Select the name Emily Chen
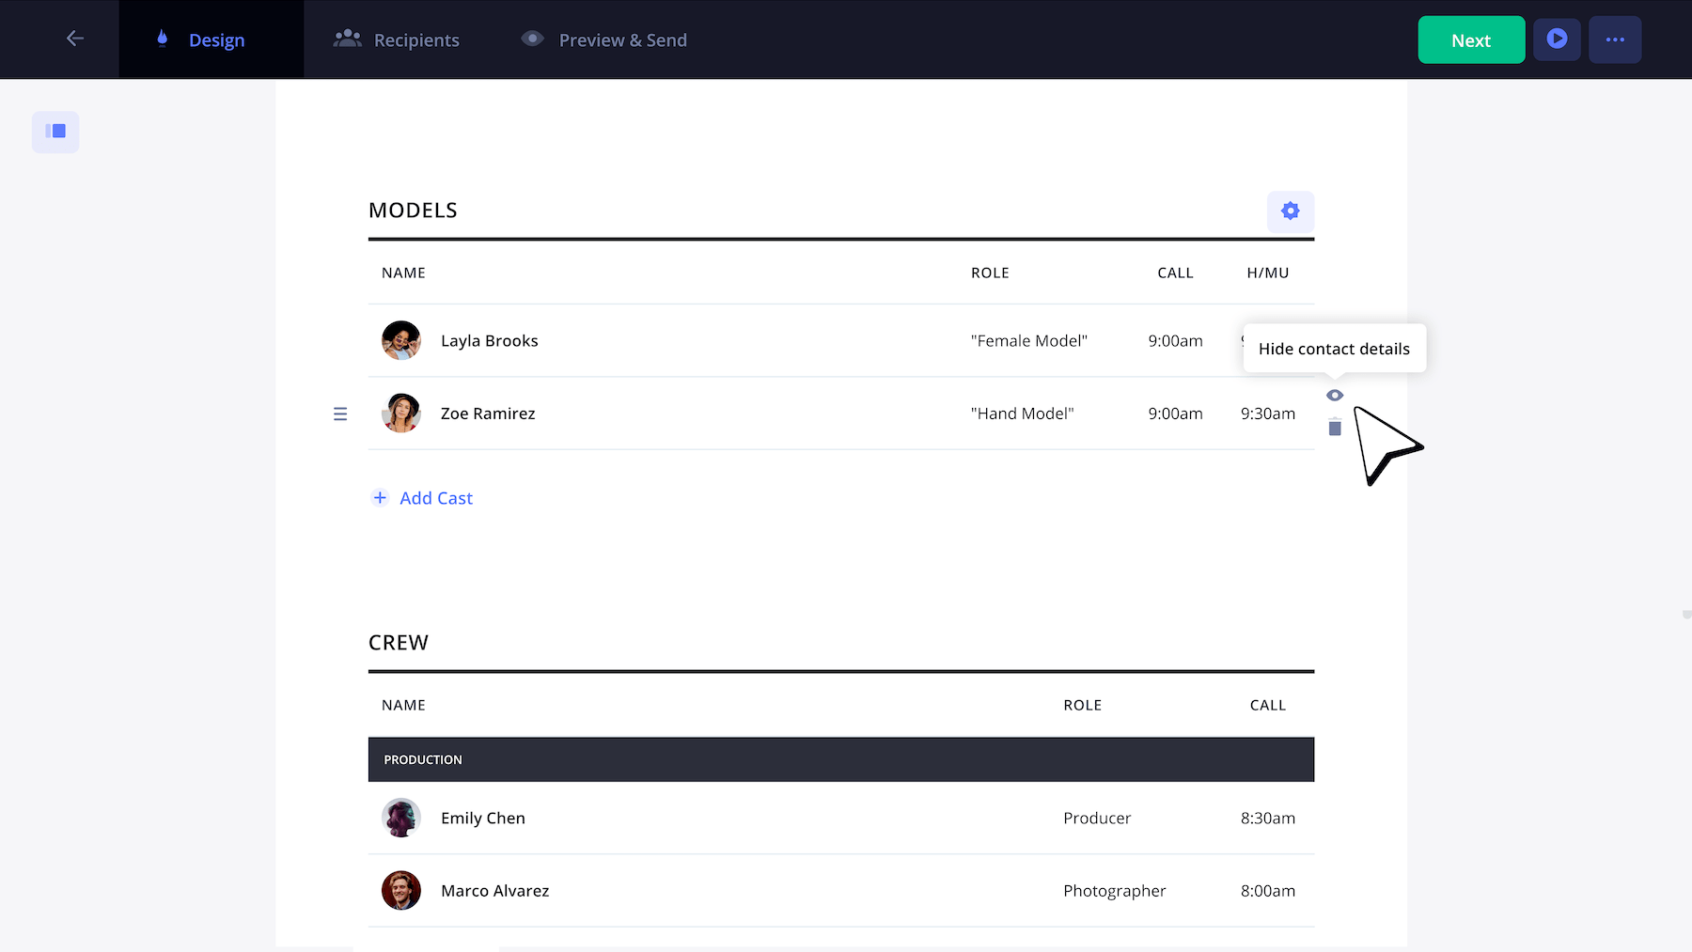This screenshot has width=1692, height=952. click(482, 818)
